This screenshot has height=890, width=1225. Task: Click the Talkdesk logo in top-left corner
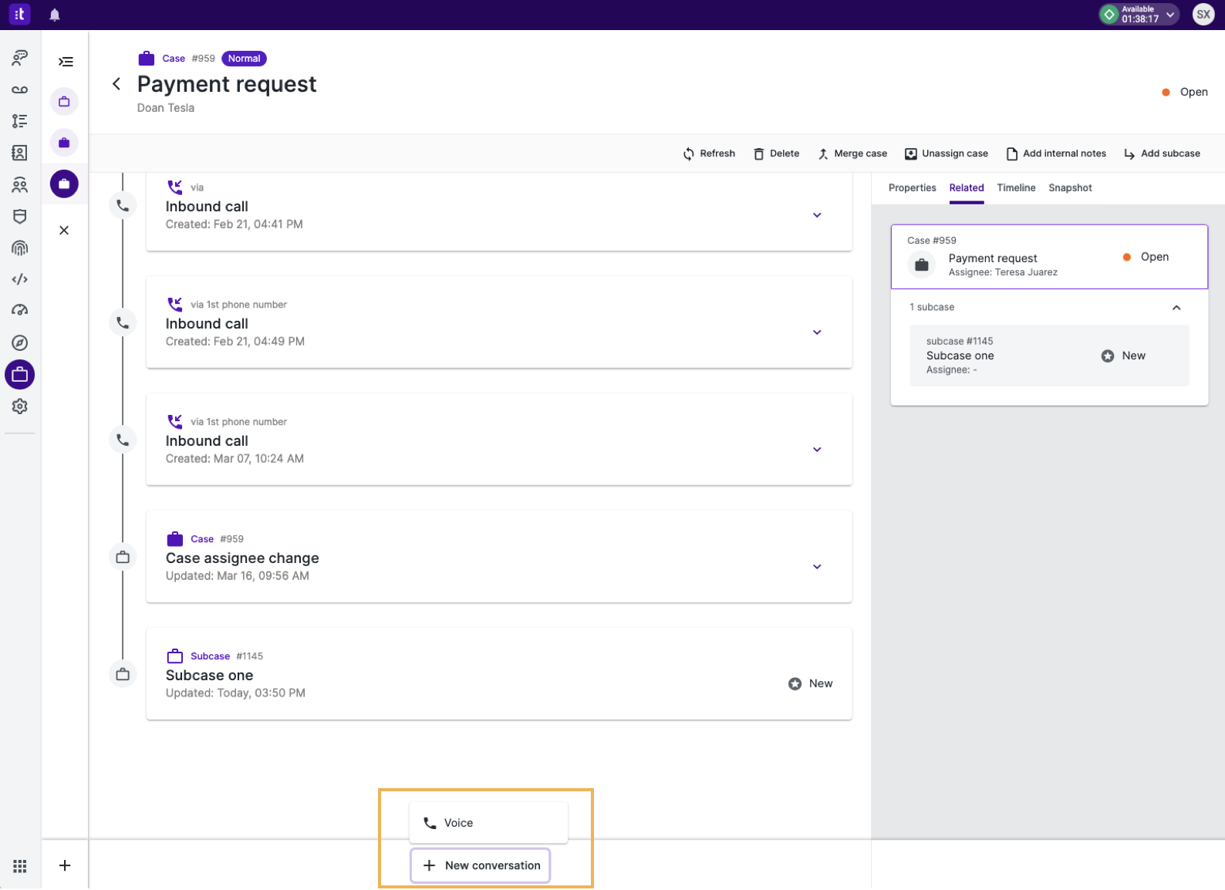click(x=19, y=14)
